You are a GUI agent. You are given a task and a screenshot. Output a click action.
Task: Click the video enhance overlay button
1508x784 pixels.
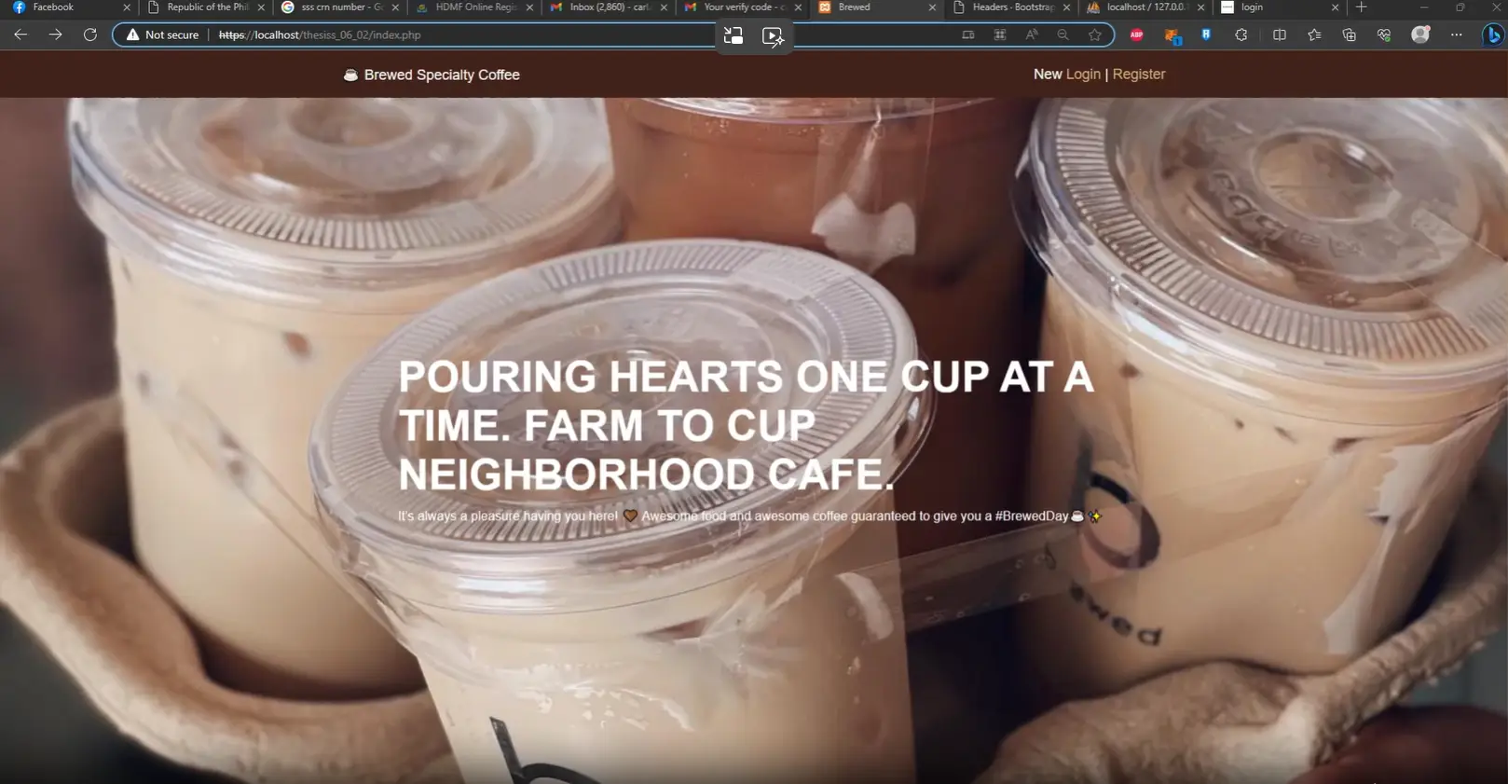(773, 35)
